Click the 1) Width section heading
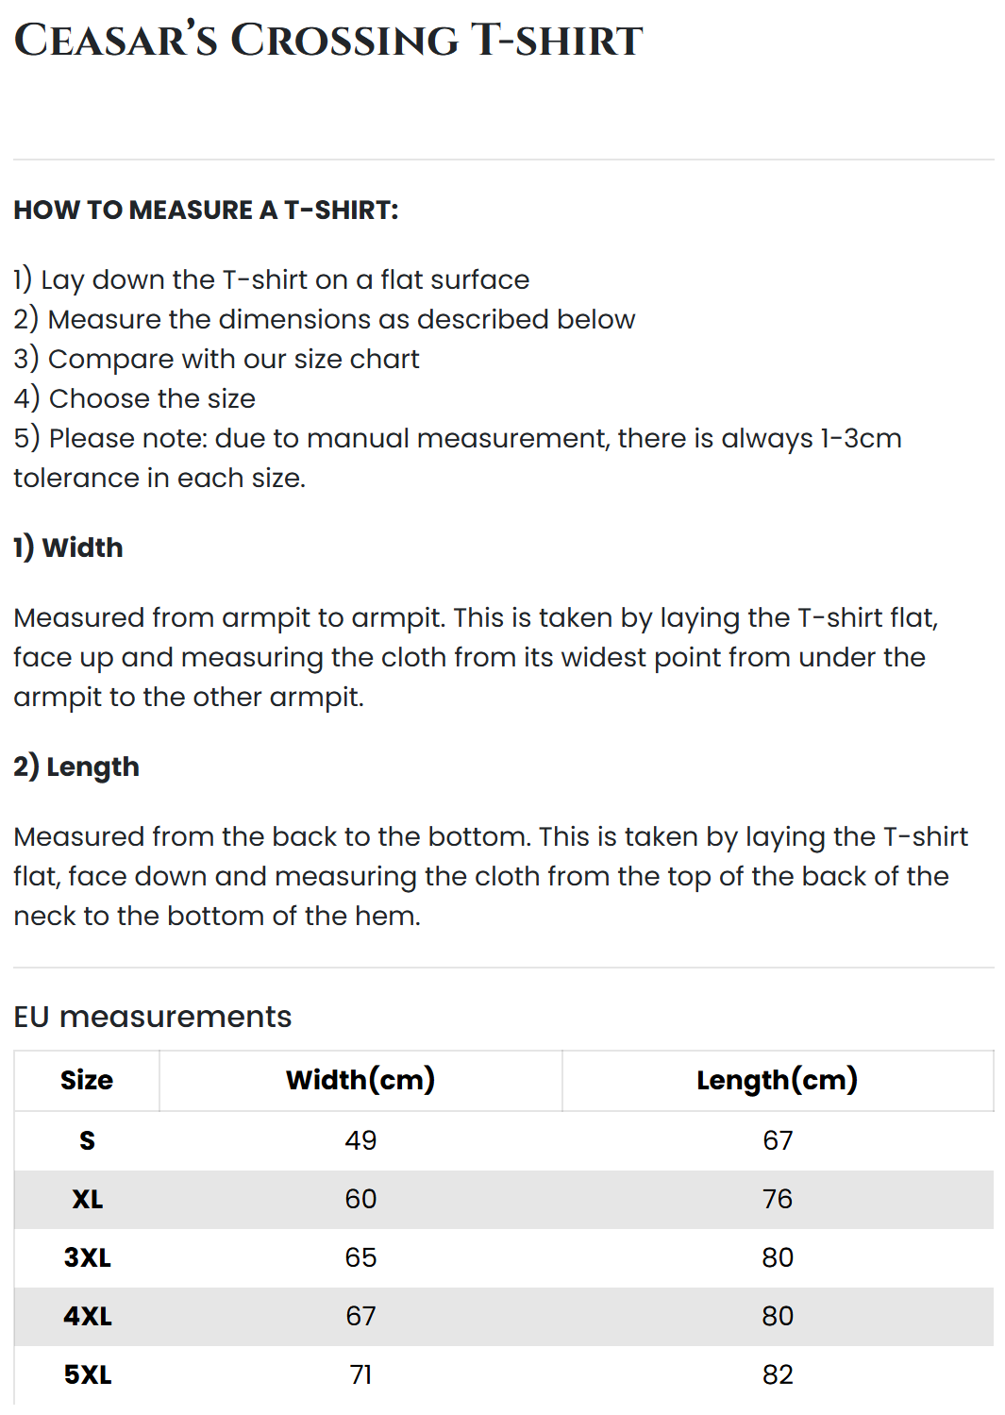Screen dimensions: 1005x1415 [x=68, y=547]
